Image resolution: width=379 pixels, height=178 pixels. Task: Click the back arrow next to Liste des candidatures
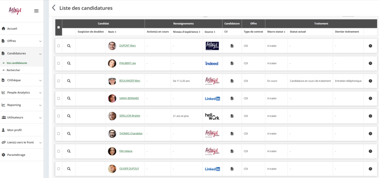click(54, 8)
